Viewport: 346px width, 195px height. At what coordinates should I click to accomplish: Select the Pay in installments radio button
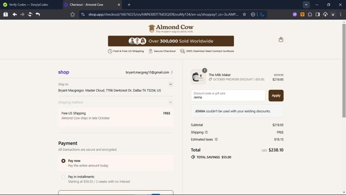[x=63, y=177]
